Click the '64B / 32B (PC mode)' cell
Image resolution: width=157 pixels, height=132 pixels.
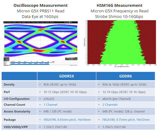[x=67, y=111]
